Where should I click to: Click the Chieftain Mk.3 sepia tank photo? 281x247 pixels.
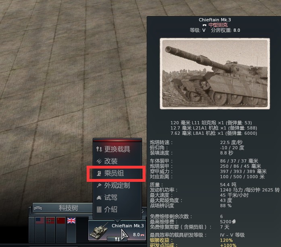[x=215, y=73]
